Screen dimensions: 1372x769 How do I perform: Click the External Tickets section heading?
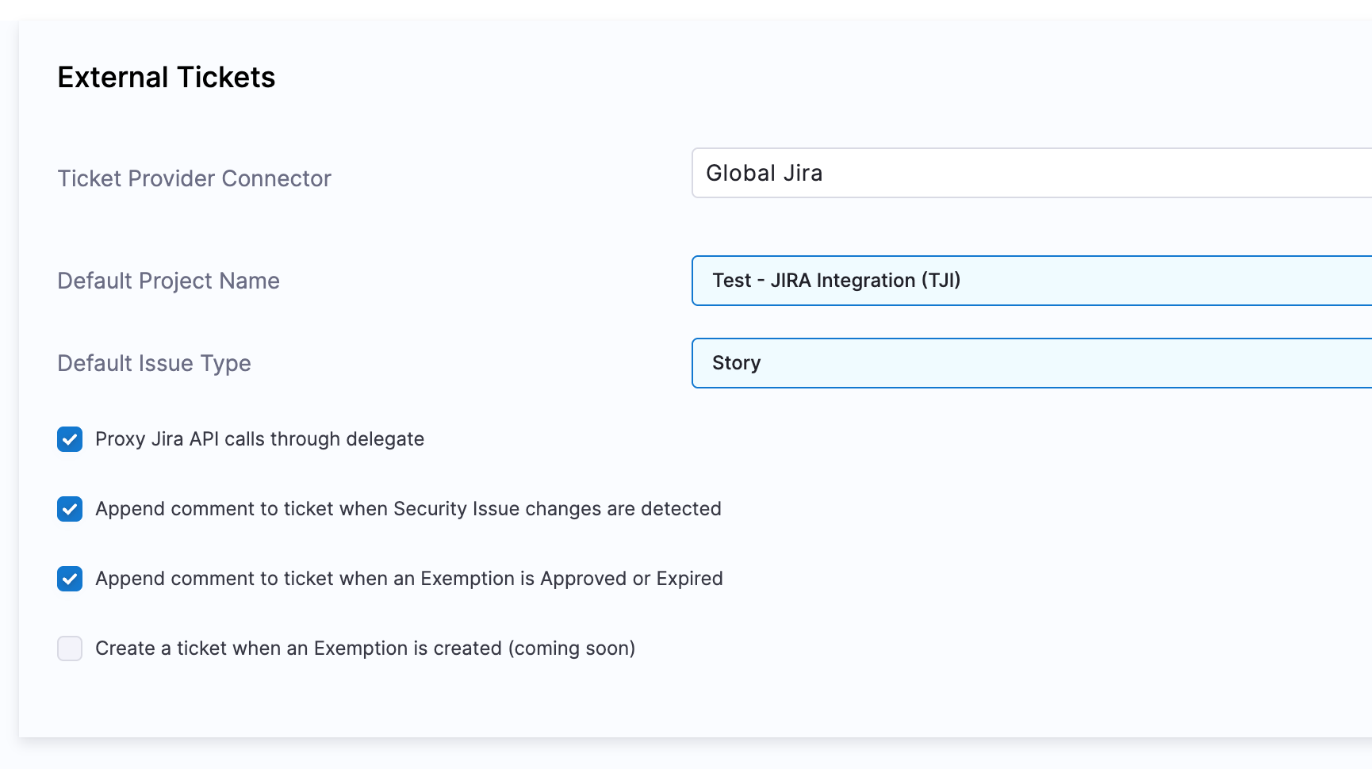tap(167, 78)
